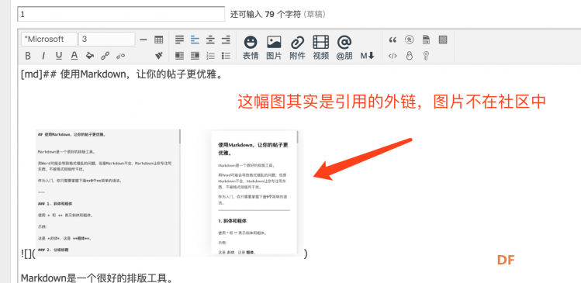Right align the text
This screenshot has width=581, height=283.
pos(226,40)
